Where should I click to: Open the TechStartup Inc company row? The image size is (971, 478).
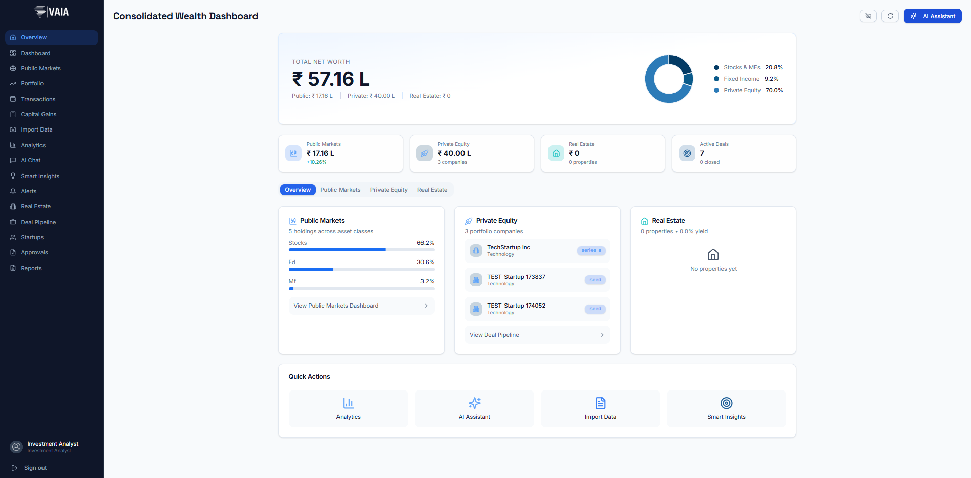(537, 251)
